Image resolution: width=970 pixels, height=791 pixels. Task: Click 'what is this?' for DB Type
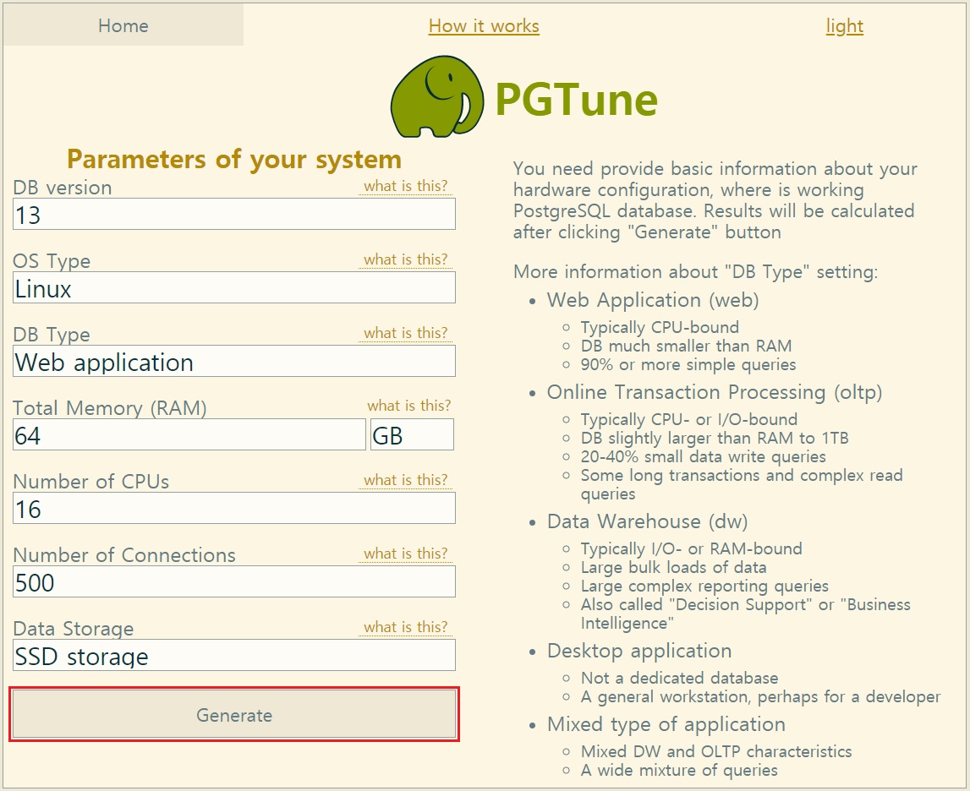(x=405, y=333)
